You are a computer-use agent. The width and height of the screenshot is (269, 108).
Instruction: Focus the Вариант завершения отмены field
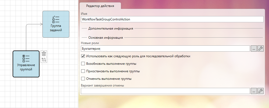click(x=165, y=91)
